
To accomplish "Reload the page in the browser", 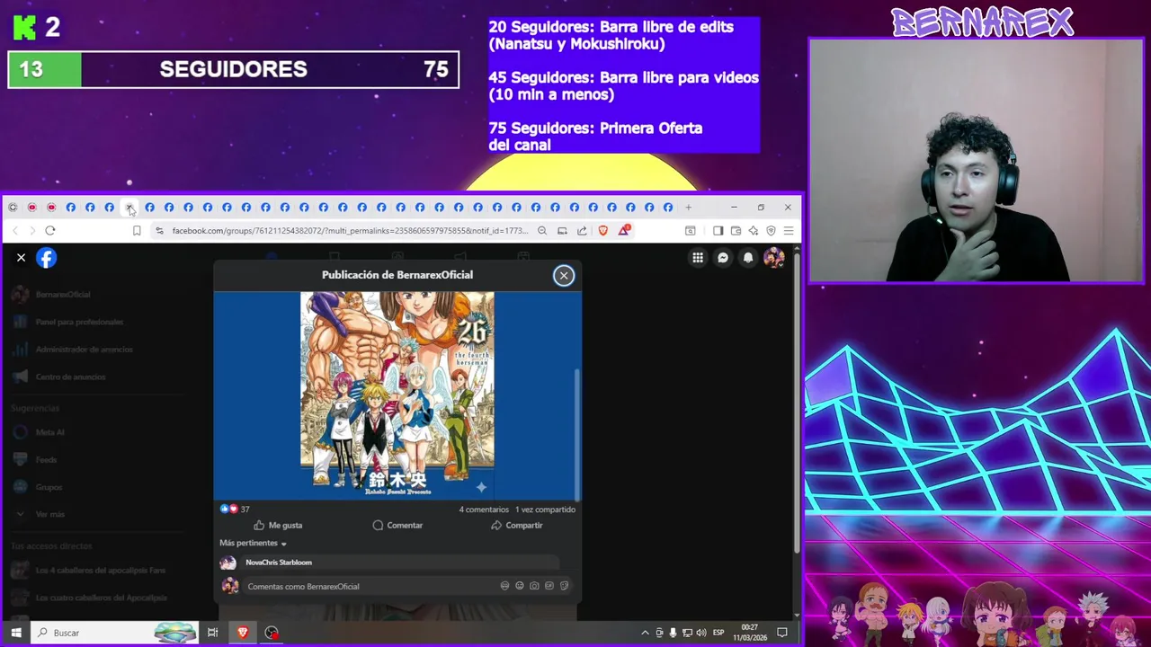I will click(x=50, y=231).
